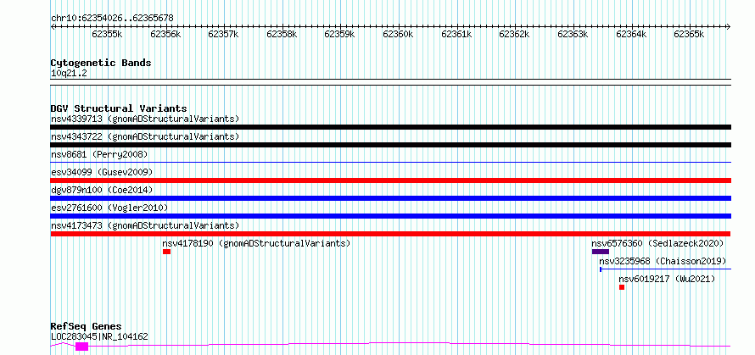Click the small red block of nsv4178190
This screenshot has height=355, width=755.
pos(166,252)
